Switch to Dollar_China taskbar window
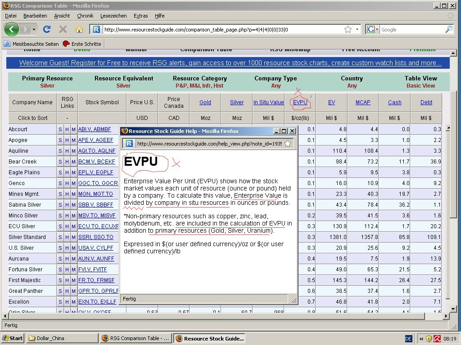 click(x=62, y=338)
